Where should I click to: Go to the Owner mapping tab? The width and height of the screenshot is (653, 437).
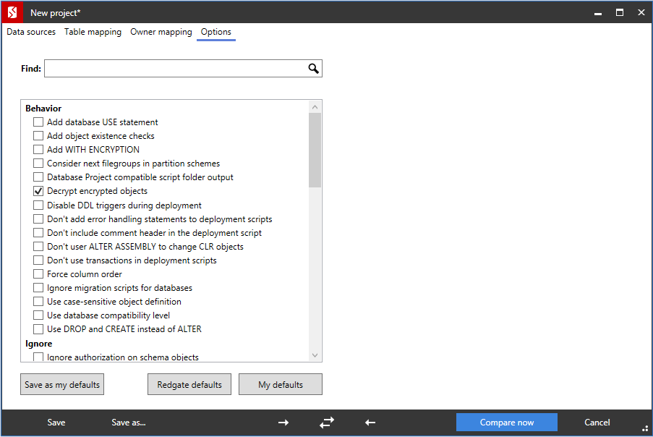tap(161, 32)
